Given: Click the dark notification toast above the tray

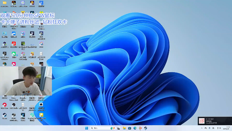Looking at the screenshot, I should coord(215,121).
